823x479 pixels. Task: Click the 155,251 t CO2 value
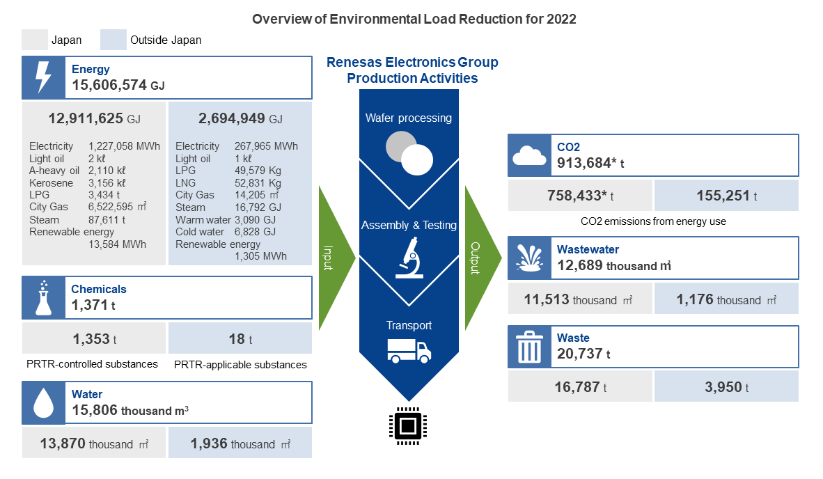[727, 196]
